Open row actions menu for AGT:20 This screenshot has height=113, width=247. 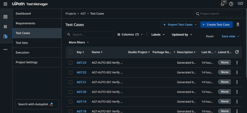(x=237, y=92)
